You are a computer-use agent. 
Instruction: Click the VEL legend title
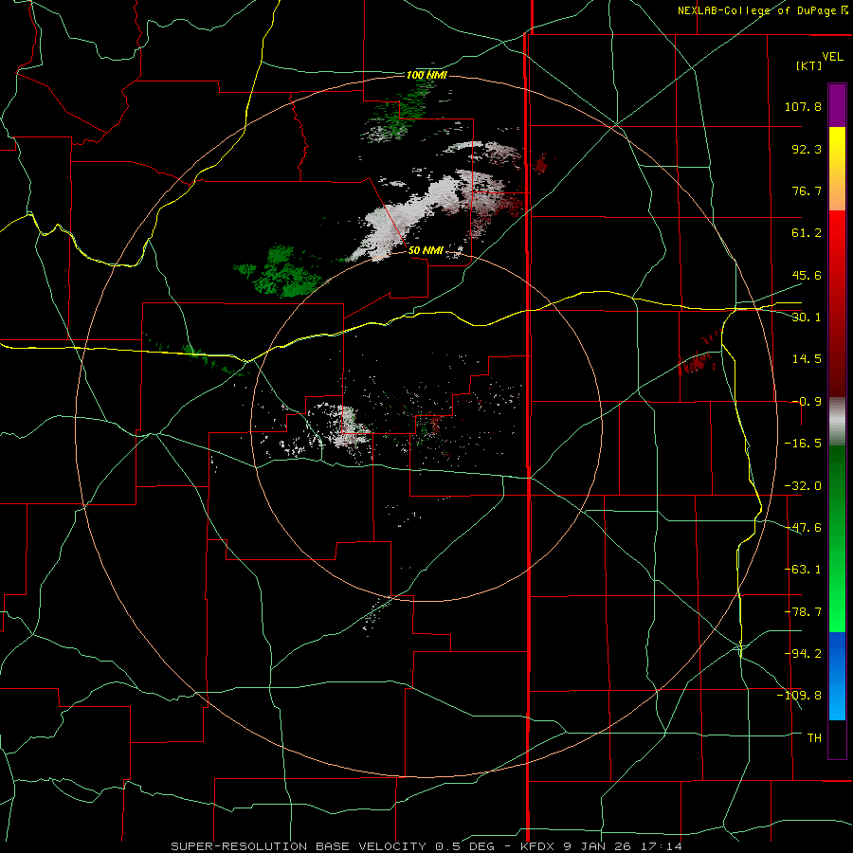(x=832, y=57)
